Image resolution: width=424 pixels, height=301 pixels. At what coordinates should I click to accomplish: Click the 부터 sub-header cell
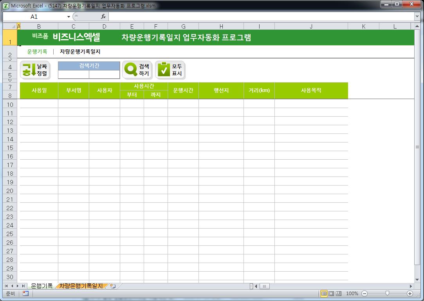click(x=132, y=95)
